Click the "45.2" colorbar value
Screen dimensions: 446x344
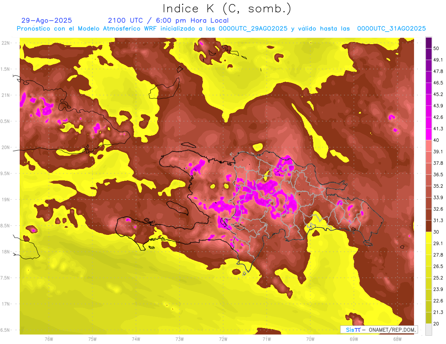tap(438, 94)
